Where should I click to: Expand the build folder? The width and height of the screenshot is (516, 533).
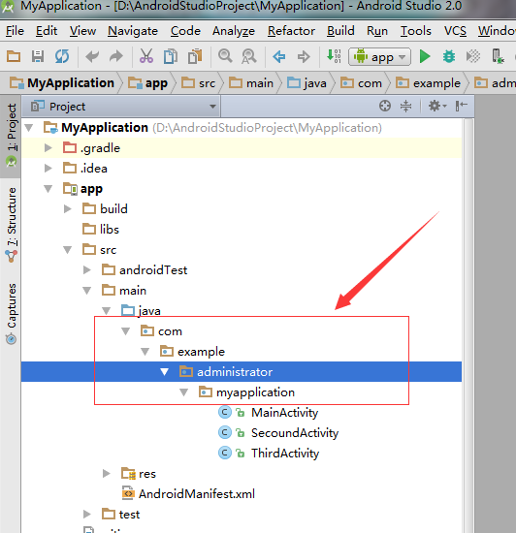tap(68, 208)
